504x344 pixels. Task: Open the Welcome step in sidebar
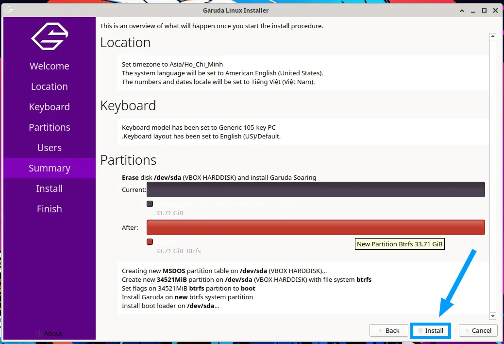tap(50, 66)
